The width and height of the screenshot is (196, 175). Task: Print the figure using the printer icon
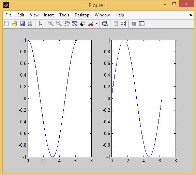pos(30,24)
